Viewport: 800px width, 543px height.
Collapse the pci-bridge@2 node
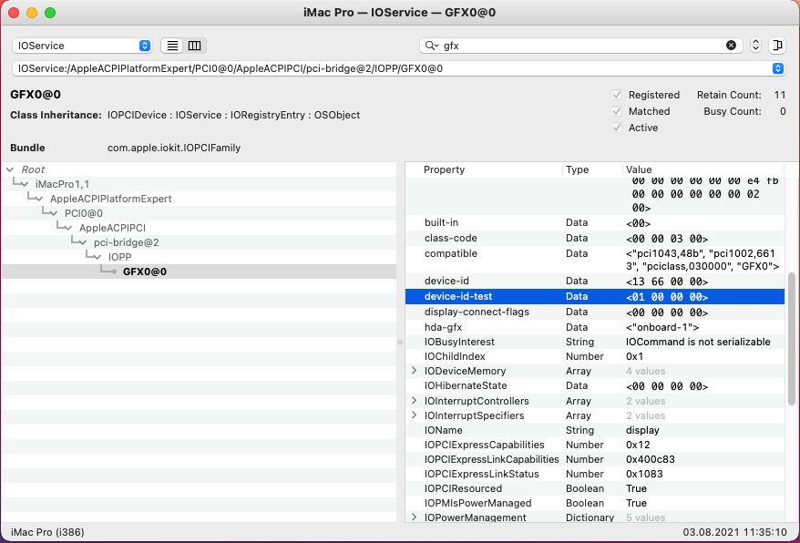coord(83,242)
